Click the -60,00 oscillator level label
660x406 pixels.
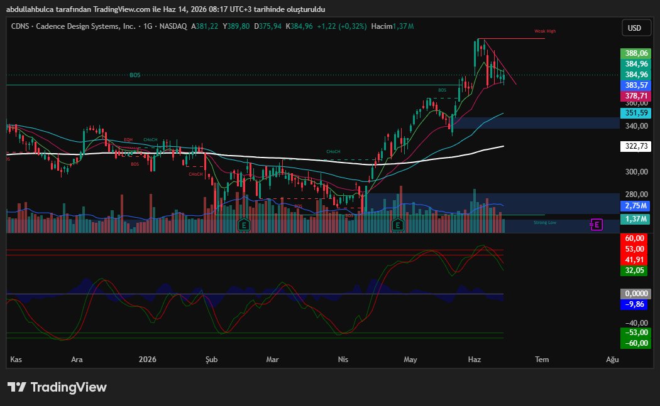coord(635,343)
